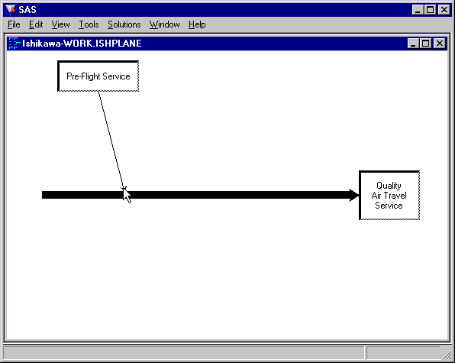Click the Pre-Flight Service branch line

(111, 141)
